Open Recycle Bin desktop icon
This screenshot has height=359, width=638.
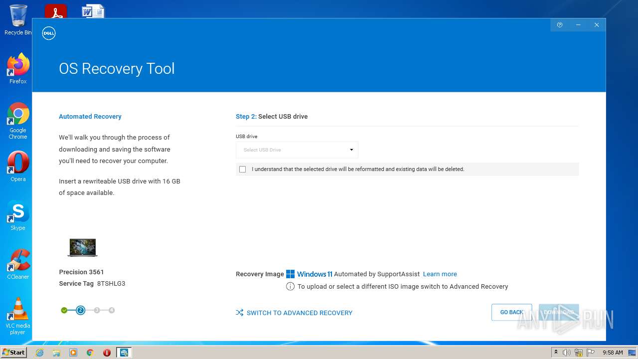coord(18,20)
